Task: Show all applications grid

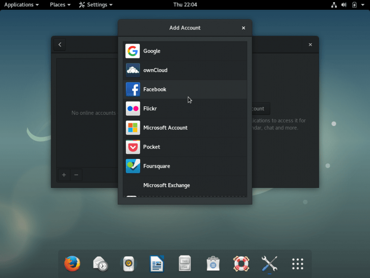Action: click(298, 263)
